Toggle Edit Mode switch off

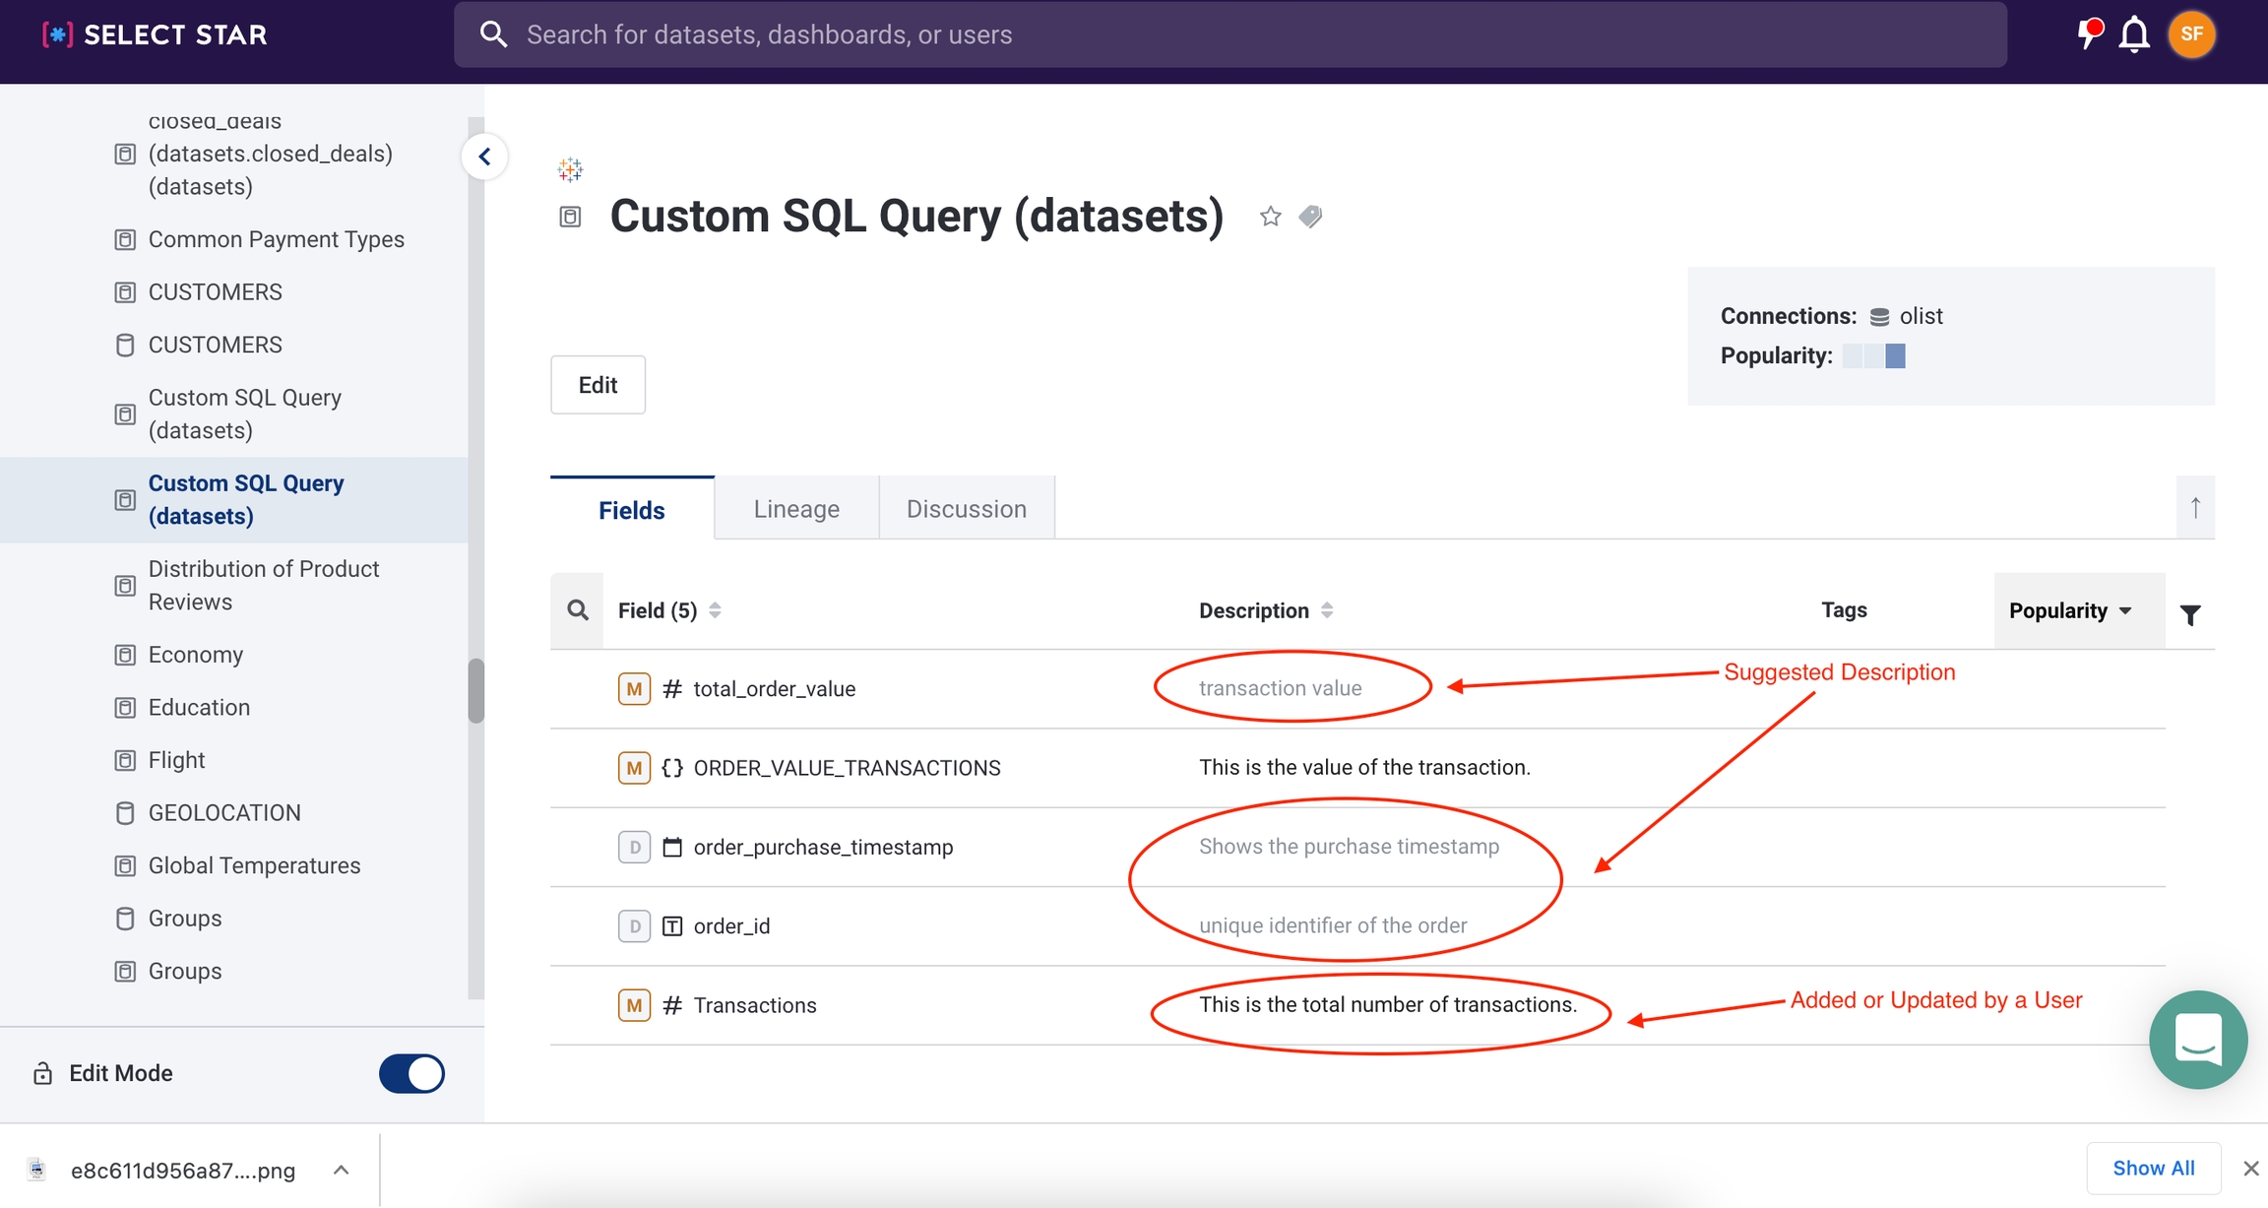(411, 1073)
